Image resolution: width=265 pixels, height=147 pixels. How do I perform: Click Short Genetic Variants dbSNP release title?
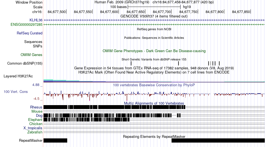click(x=154, y=59)
